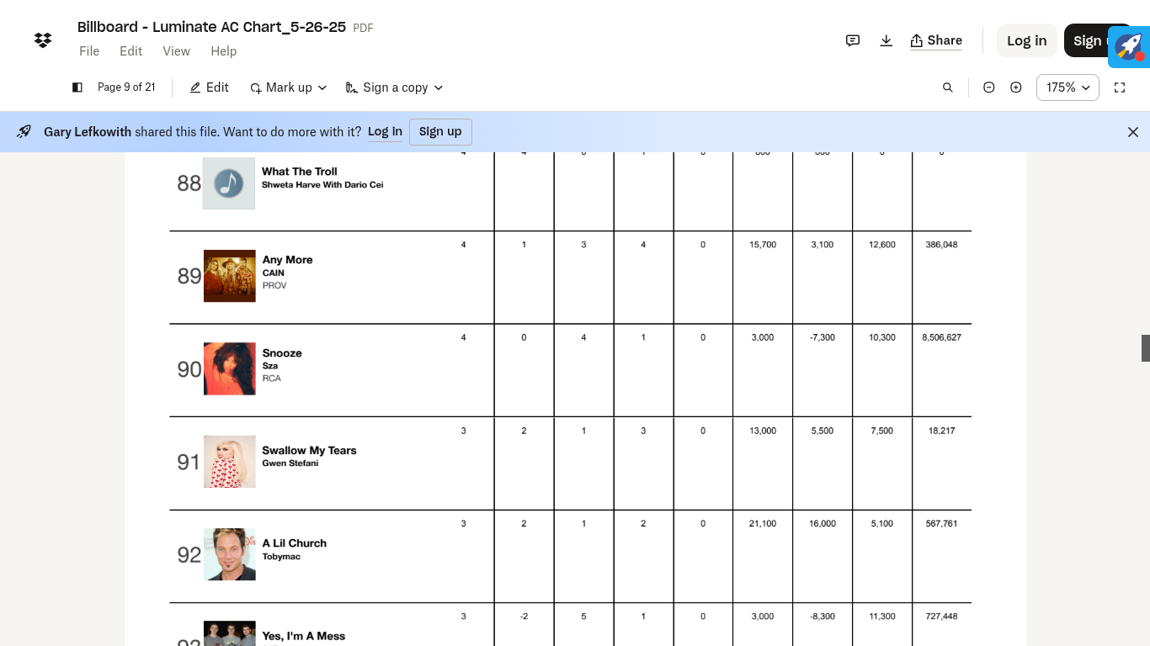This screenshot has height=646, width=1150.
Task: Click the rocket extension icon
Action: click(x=1129, y=46)
